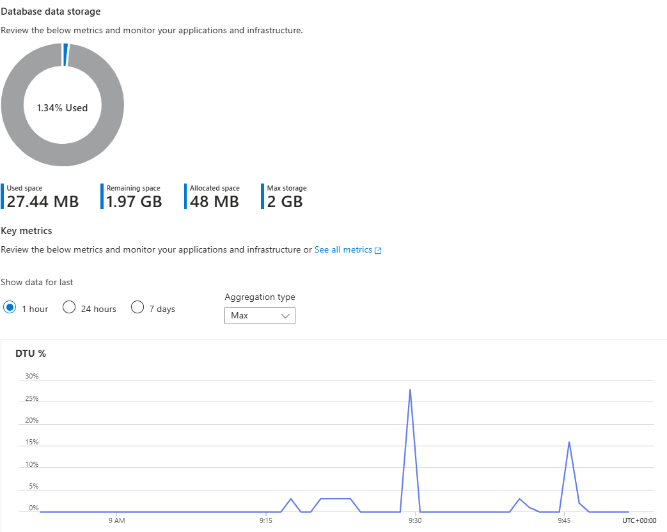
Task: Select the Allocated space 48 MB metric
Action: click(214, 197)
